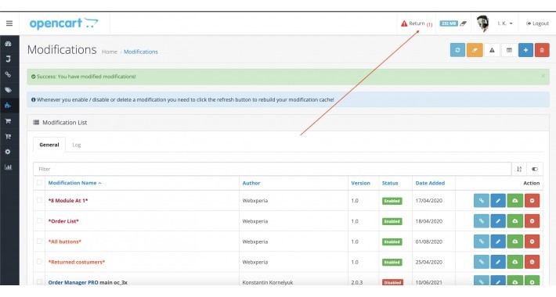Screen dimensions: 556x297
Task: Open the Journal sidebar icon
Action: point(8,59)
